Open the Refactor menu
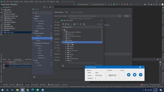 pos(32,2)
